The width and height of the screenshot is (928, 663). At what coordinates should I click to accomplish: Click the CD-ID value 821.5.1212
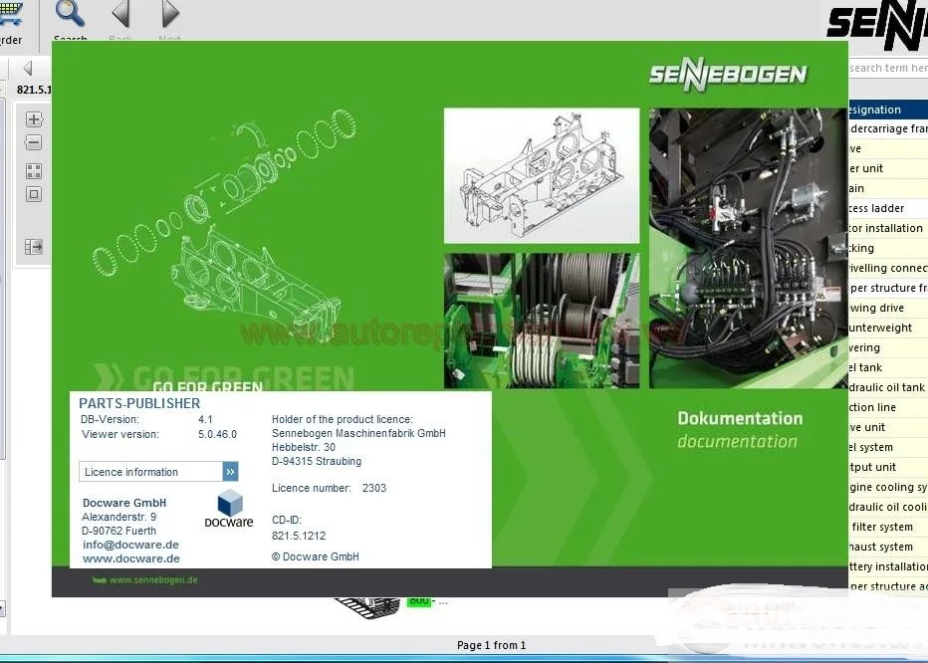[299, 536]
